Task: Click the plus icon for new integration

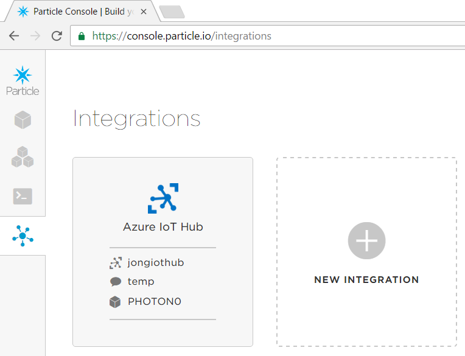Action: 366,241
